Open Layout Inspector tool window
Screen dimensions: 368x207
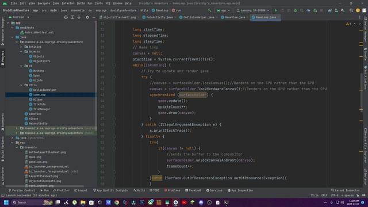(345, 190)
